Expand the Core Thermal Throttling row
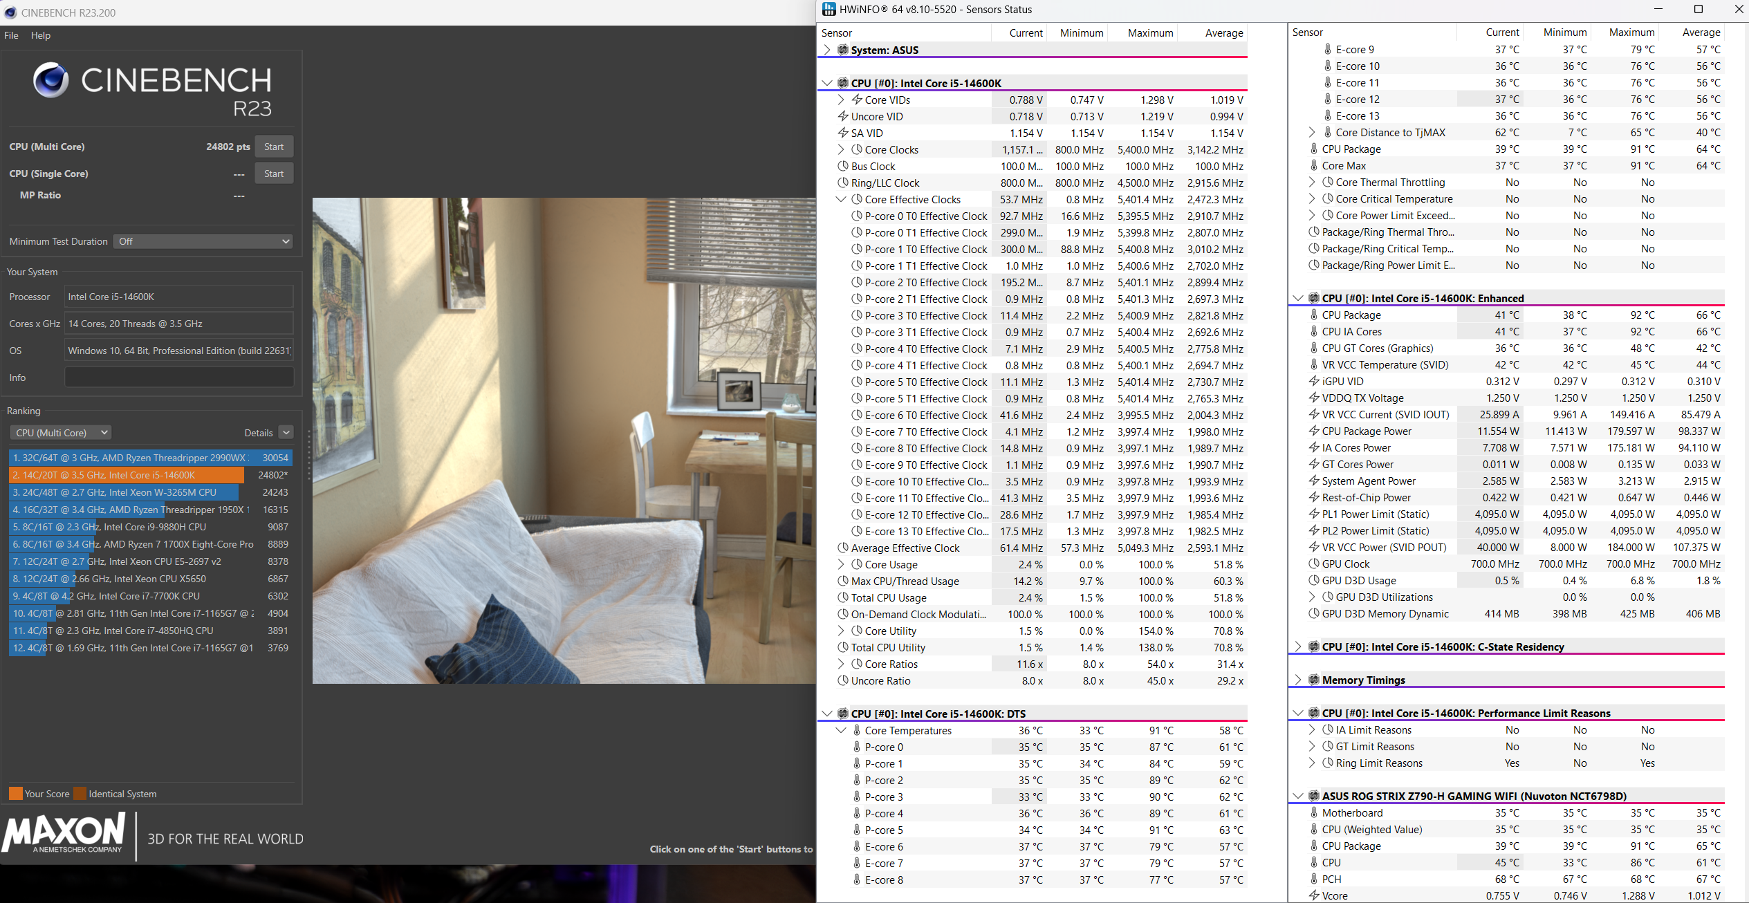 [x=1312, y=182]
